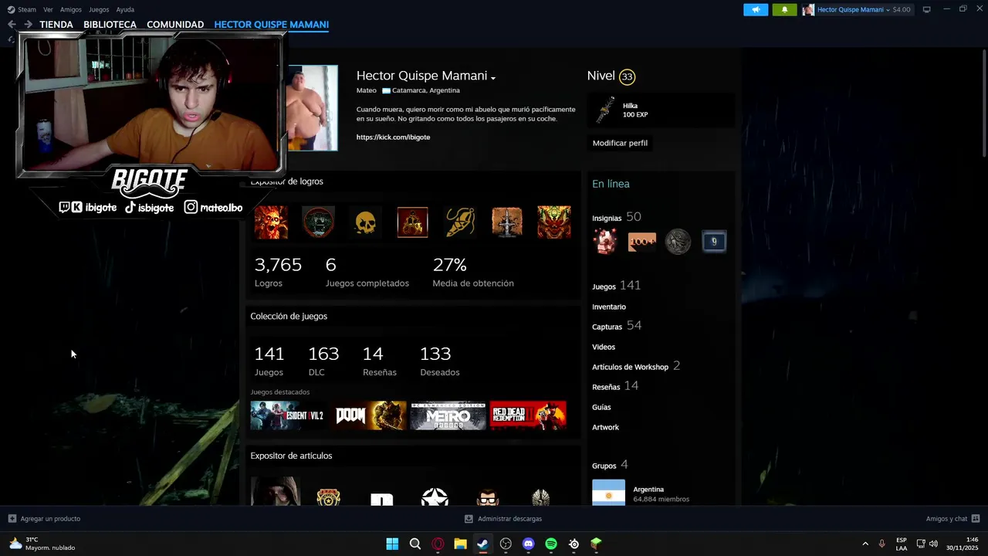Open the pink gift badge

(605, 242)
